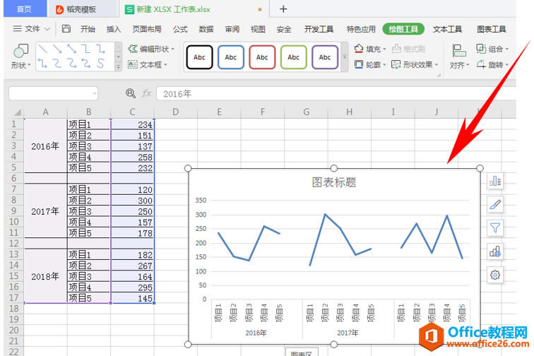
Task: Click the chart type icon beside chart
Action: coord(495,251)
